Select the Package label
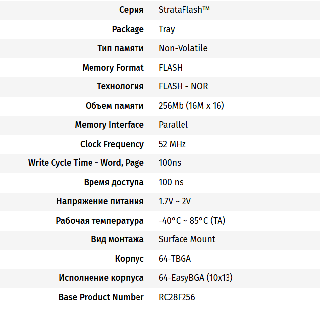The width and height of the screenshot is (320, 310). click(128, 29)
